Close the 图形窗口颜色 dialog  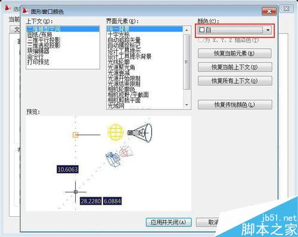pyautogui.click(x=269, y=11)
